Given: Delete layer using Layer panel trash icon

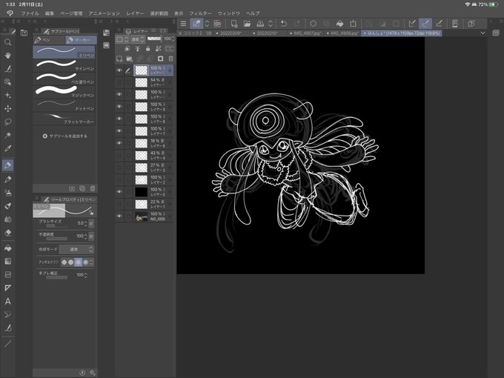Looking at the screenshot, I should (170, 59).
